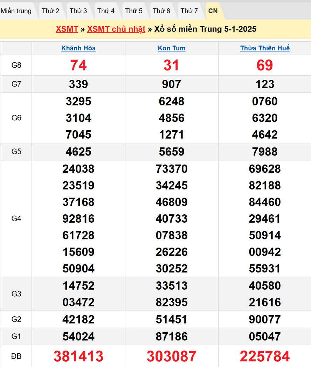The height and width of the screenshot is (367, 311).
Task: Visit the Thừa Thiên Huế link
Action: point(265,48)
